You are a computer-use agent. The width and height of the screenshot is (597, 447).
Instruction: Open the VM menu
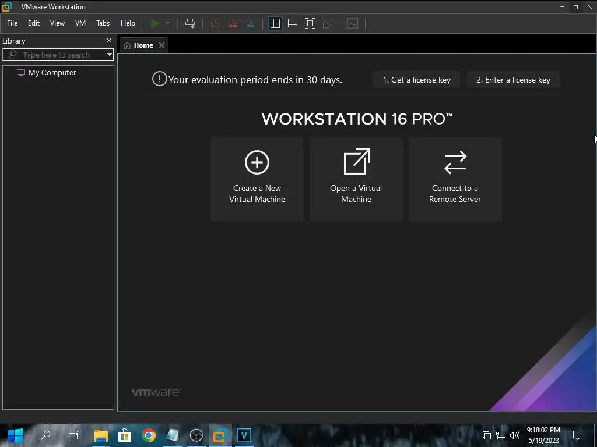coord(80,23)
